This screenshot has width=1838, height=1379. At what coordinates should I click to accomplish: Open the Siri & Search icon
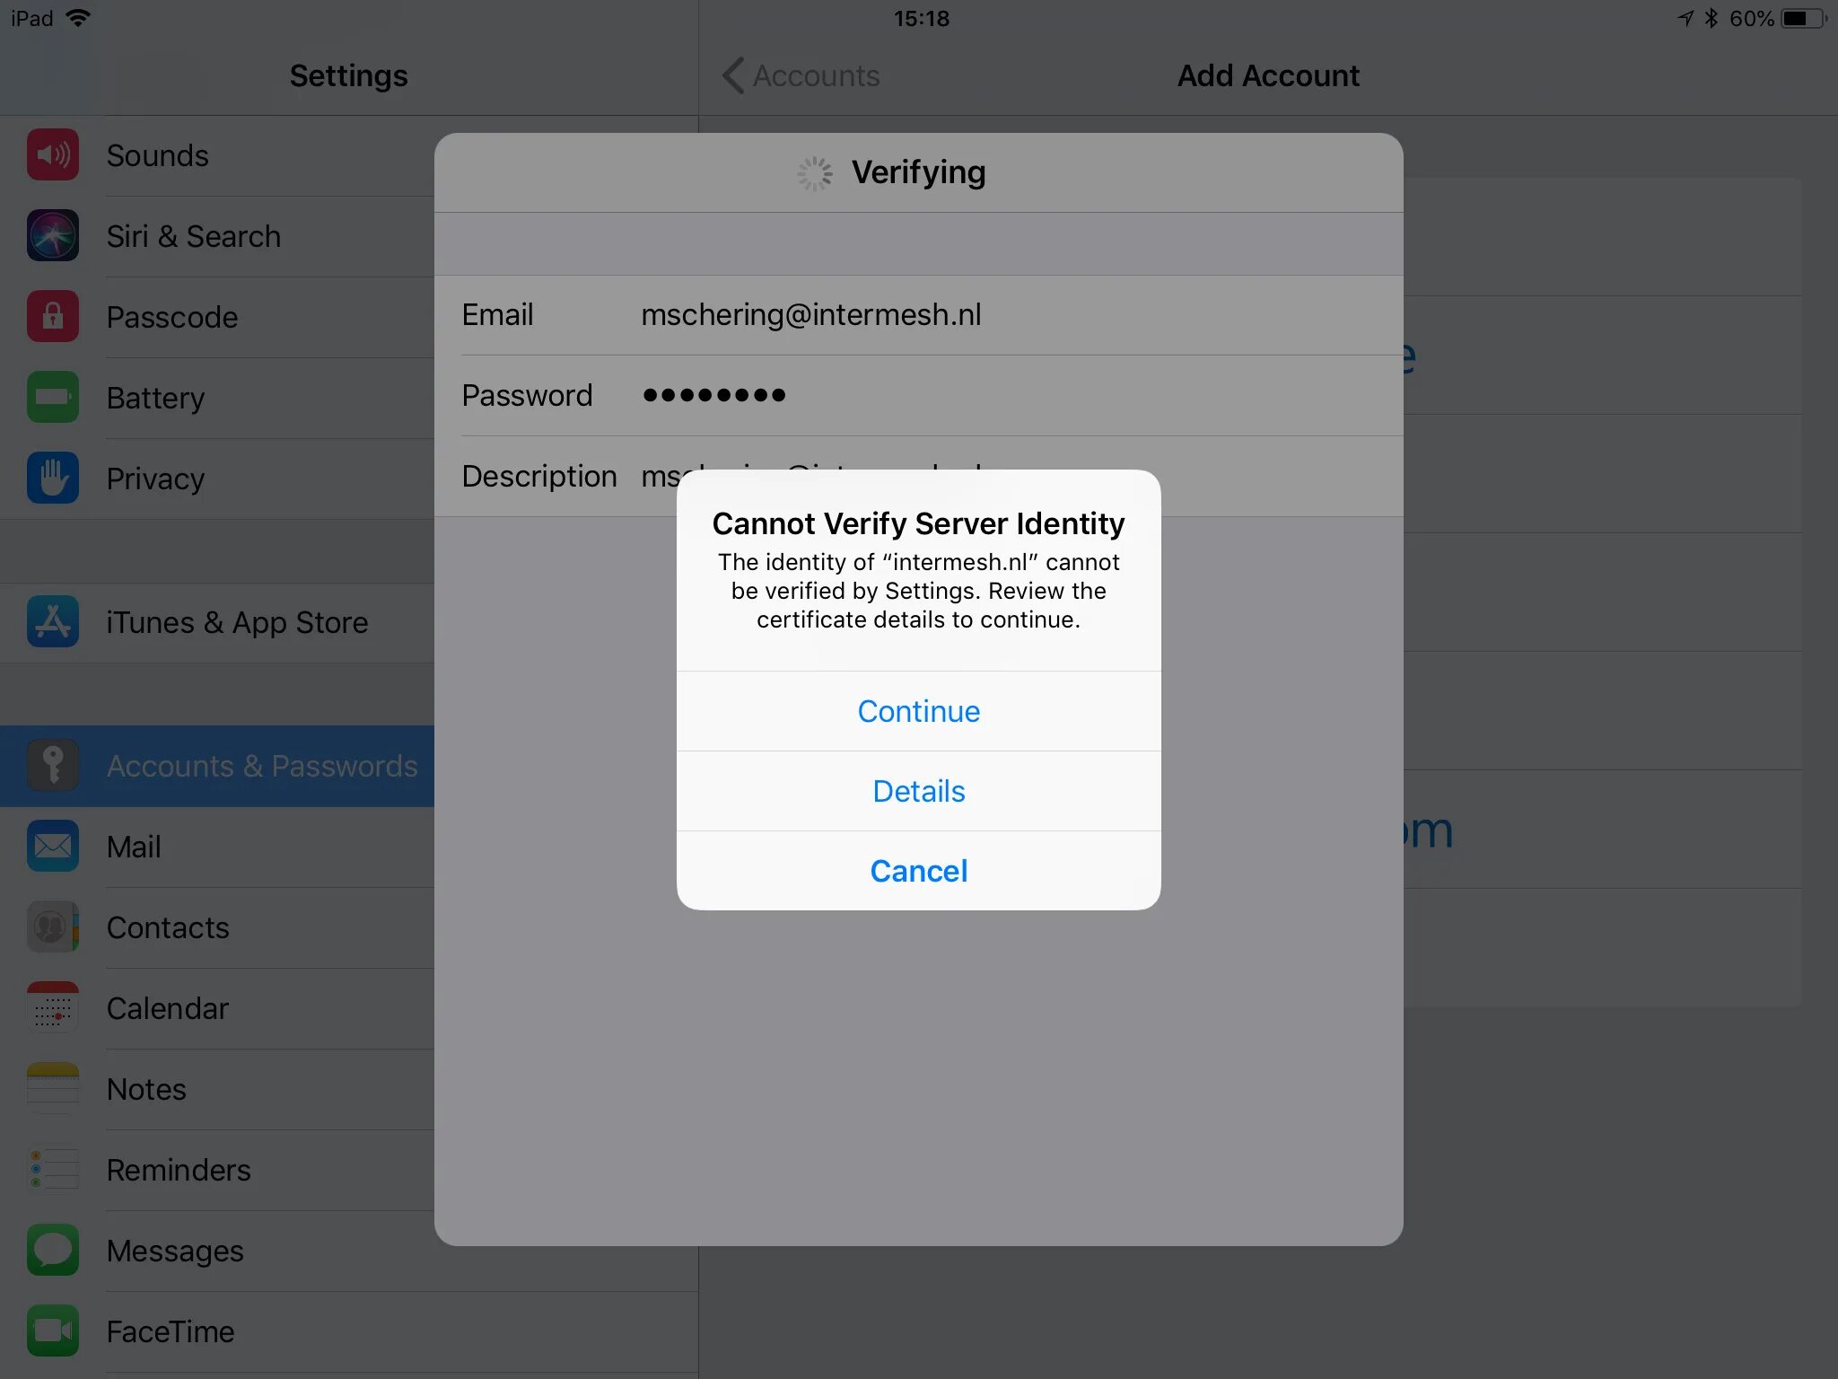point(53,236)
